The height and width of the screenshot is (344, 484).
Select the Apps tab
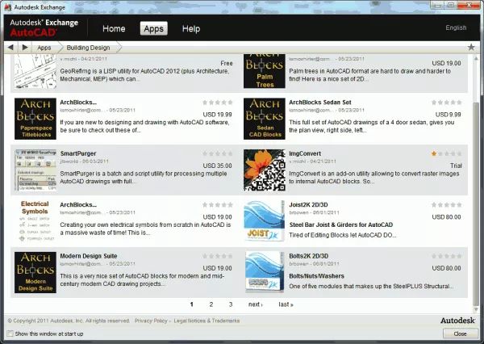point(154,29)
